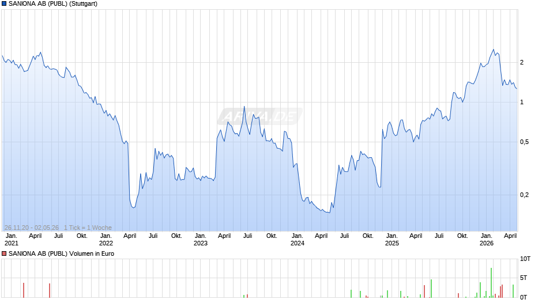
Task: Click the price axis label 0,5
Action: point(524,142)
